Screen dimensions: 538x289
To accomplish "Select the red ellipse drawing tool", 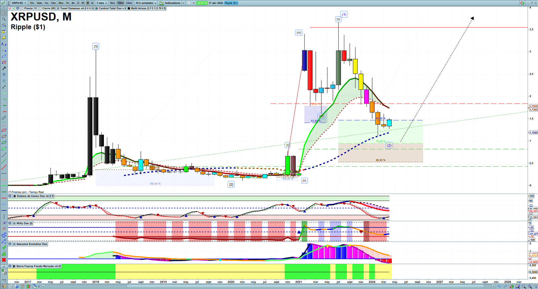I will [x=4, y=130].
